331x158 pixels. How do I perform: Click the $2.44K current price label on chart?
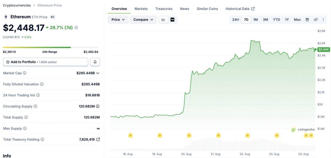324,50
